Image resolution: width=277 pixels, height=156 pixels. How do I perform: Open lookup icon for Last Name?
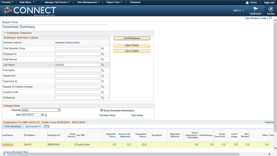(103, 65)
